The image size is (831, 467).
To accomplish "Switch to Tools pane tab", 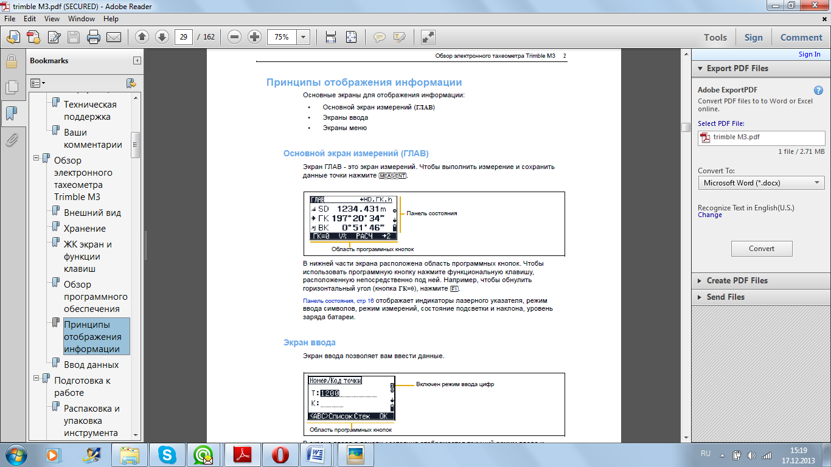I will click(715, 37).
